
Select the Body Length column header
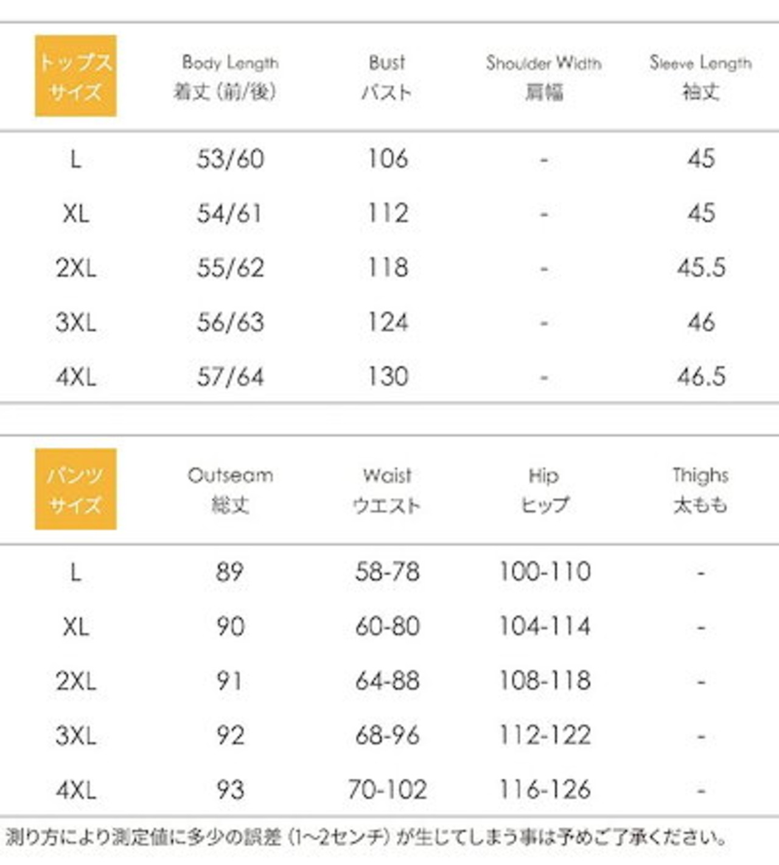click(x=229, y=77)
